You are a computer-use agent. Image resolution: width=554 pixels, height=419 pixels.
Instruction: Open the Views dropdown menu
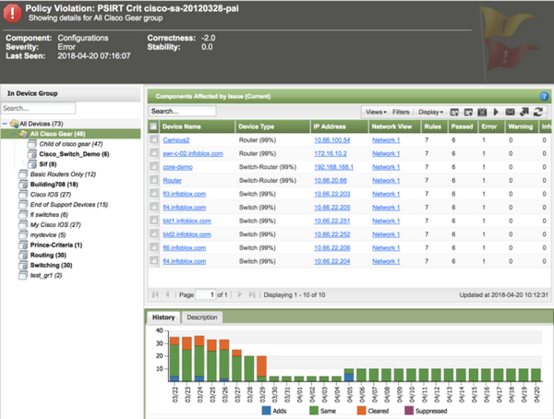tap(376, 111)
